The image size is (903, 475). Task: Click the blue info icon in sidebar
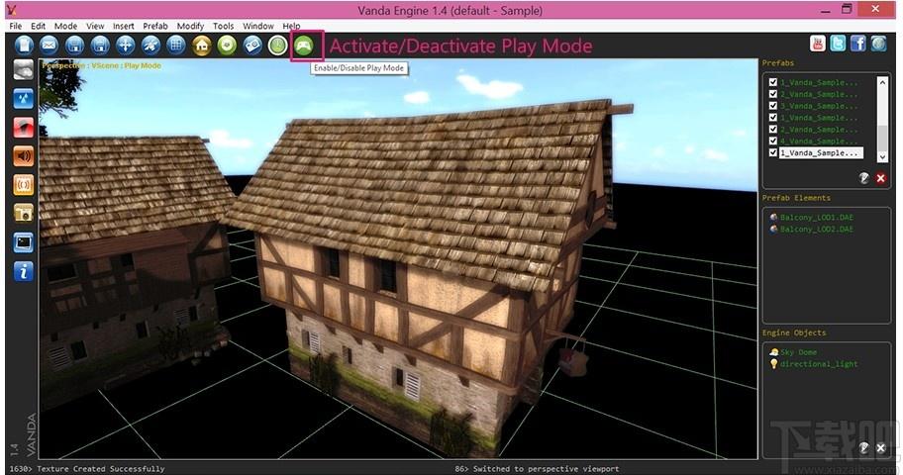(24, 271)
